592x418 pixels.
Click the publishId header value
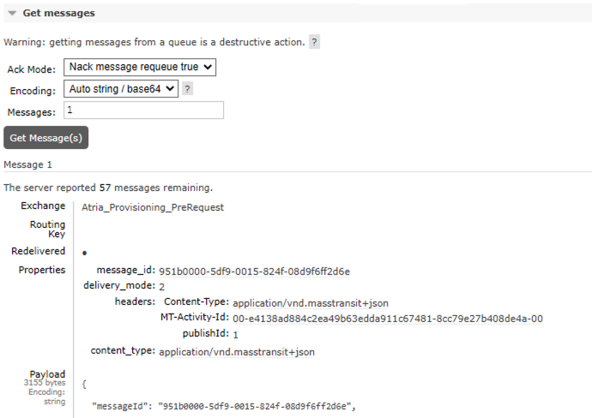[235, 335]
